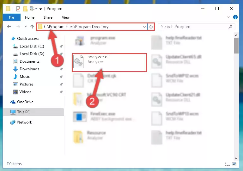Select OneDrive in navigation pane
Viewport: 243px width, 171px height.
25,102
